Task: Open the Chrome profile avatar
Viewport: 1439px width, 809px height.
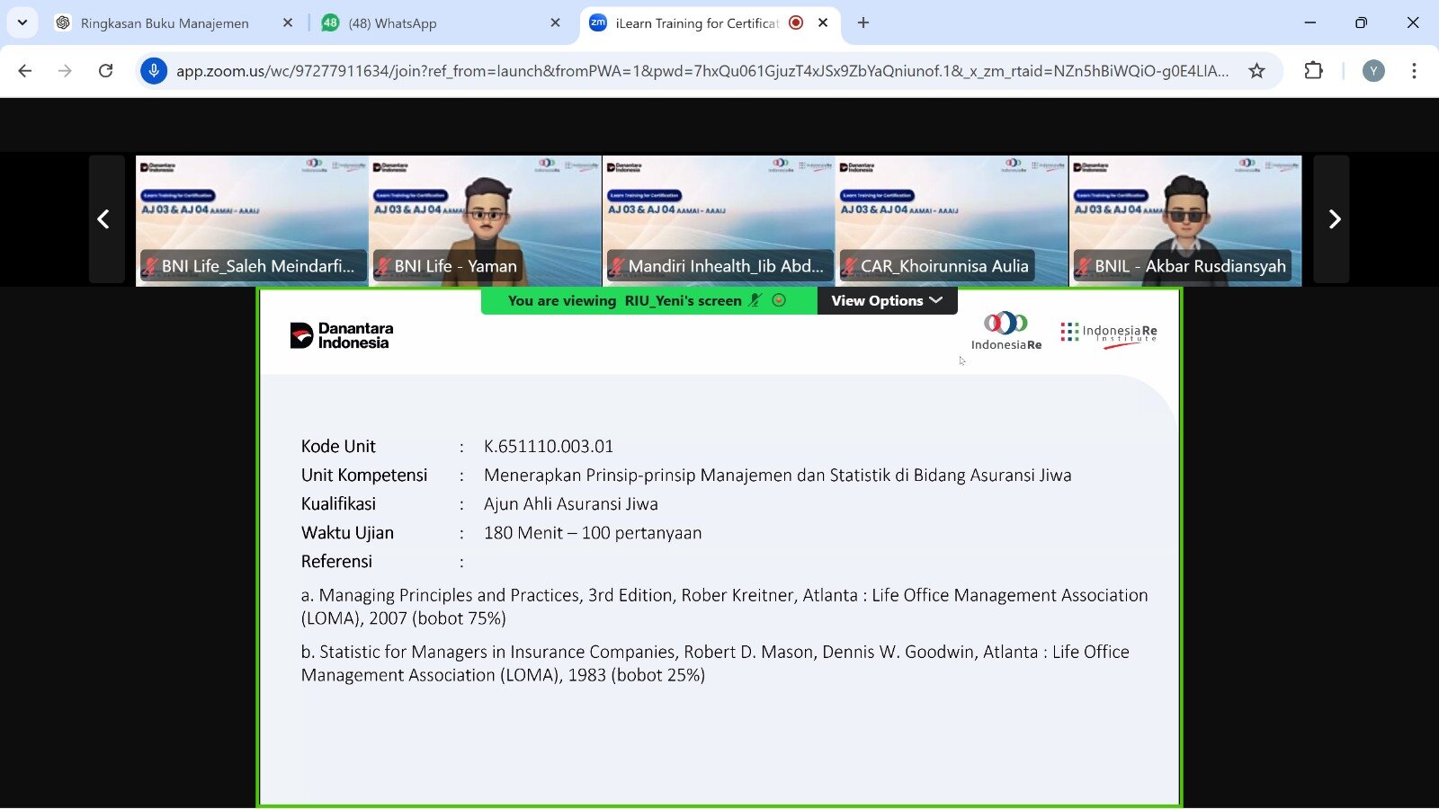Action: [x=1372, y=71]
